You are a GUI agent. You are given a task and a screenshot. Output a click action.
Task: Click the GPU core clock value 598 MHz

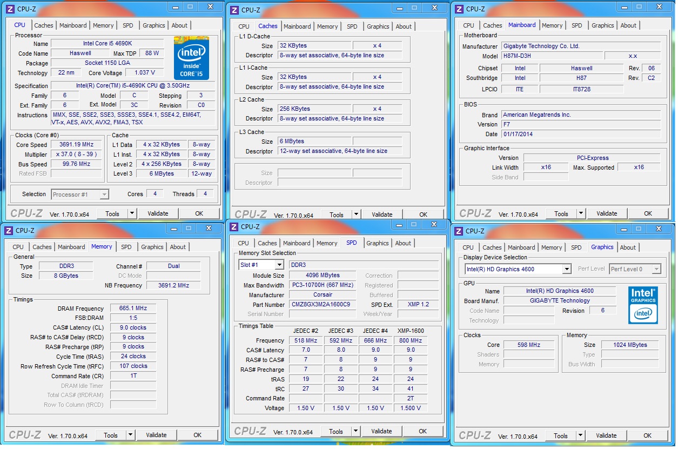pos(529,345)
